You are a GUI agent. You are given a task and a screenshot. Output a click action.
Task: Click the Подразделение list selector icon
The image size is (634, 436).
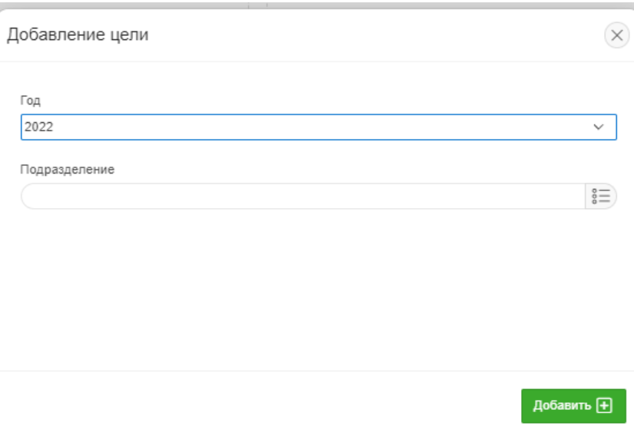[601, 197]
